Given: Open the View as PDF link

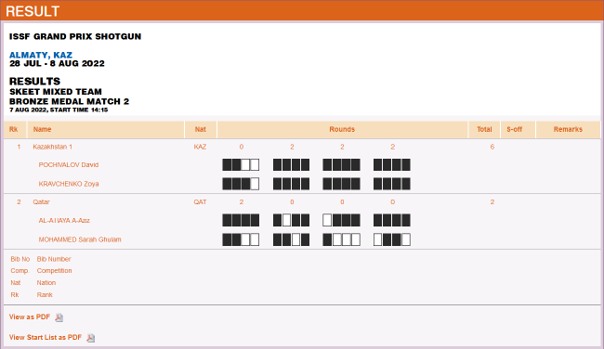Looking at the screenshot, I should click(30, 317).
